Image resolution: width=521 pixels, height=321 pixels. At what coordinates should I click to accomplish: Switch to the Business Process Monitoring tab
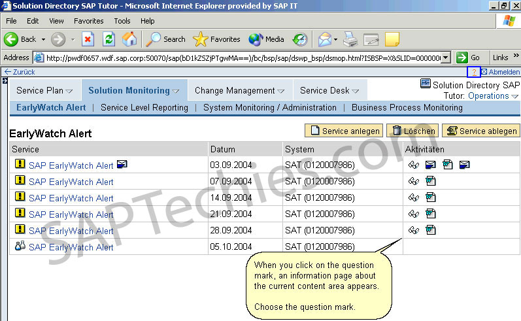[x=407, y=108]
